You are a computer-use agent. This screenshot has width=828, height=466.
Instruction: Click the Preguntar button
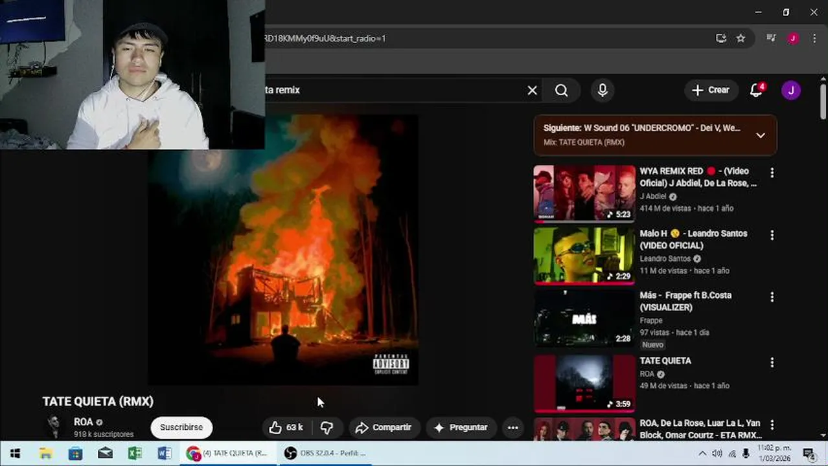461,427
